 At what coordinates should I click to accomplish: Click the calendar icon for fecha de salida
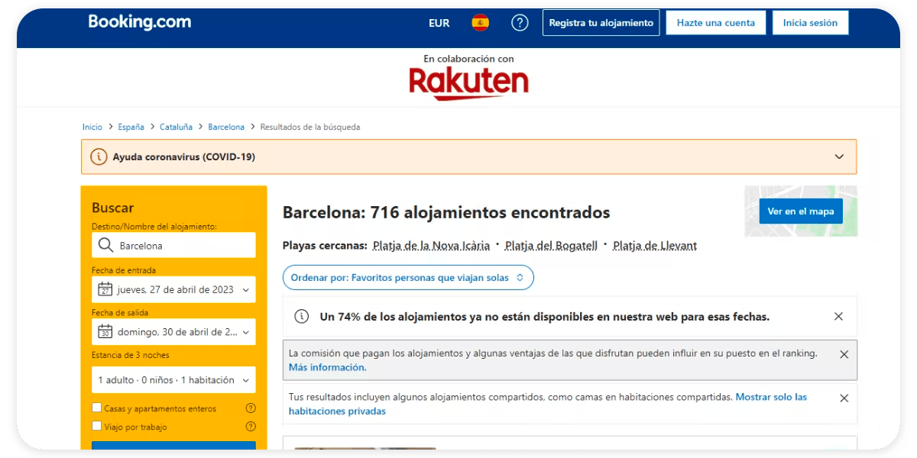[x=105, y=331]
